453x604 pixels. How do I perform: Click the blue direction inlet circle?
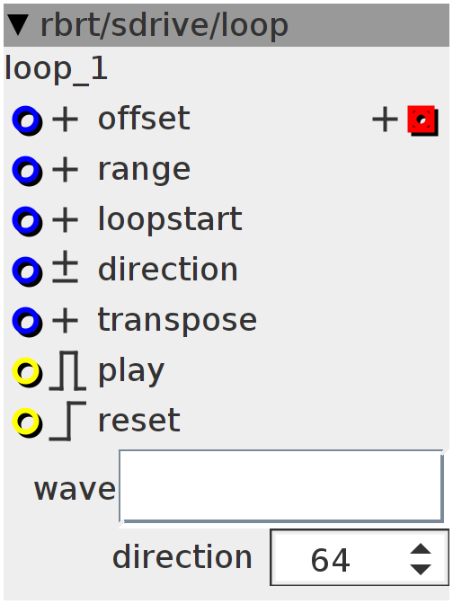tap(27, 271)
